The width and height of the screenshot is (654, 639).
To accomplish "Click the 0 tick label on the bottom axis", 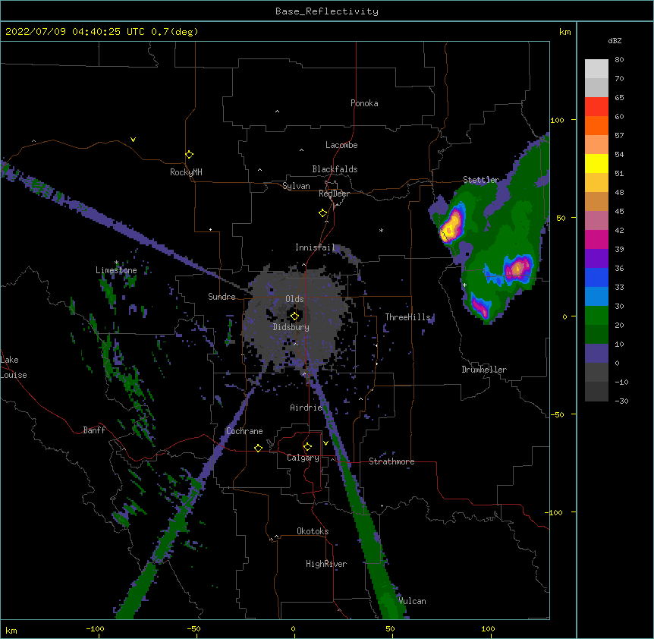I will [x=293, y=628].
